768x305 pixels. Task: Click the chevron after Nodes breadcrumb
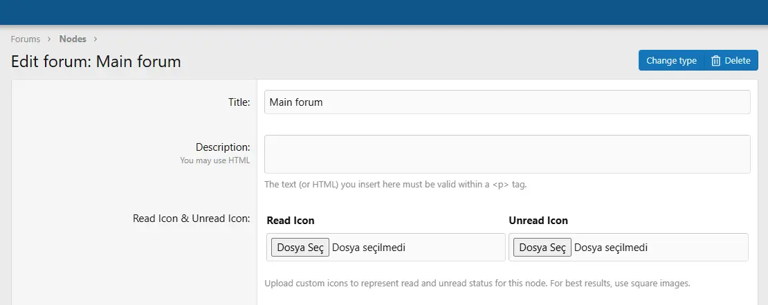(x=95, y=39)
